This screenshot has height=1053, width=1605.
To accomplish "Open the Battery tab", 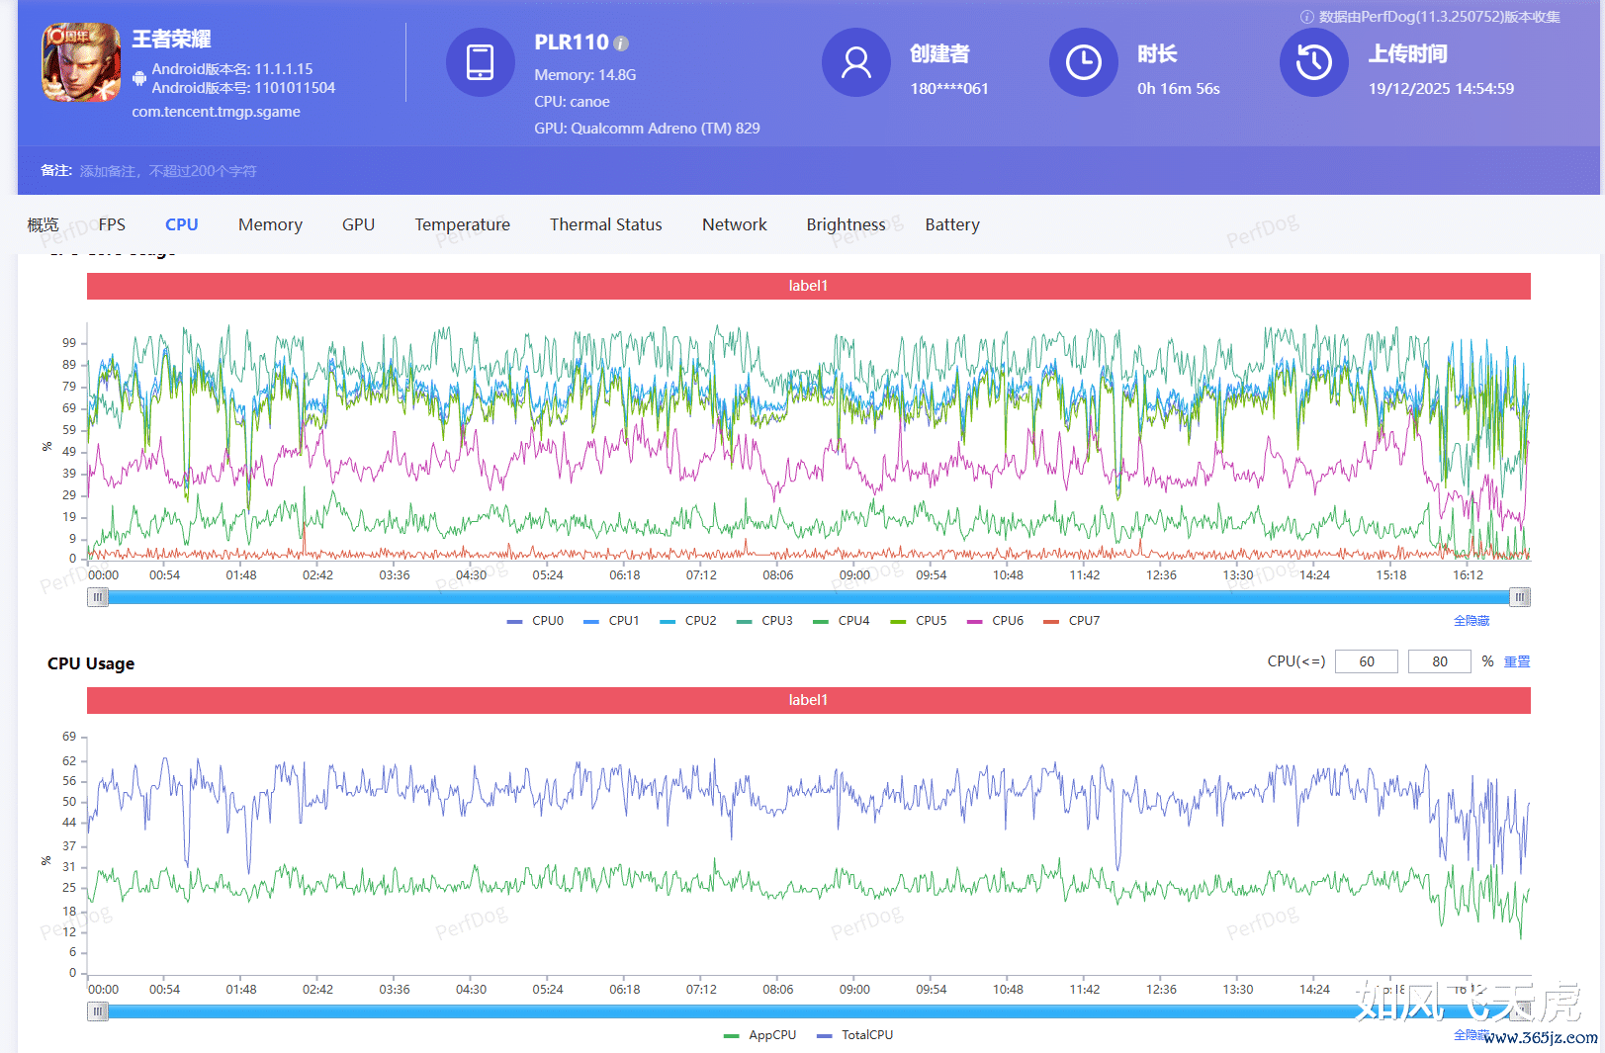I will 951,224.
